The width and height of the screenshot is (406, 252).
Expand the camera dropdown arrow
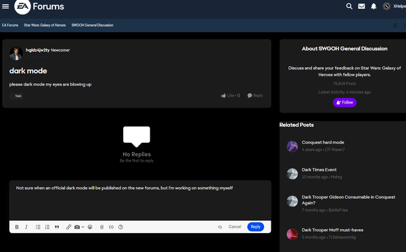(x=83, y=227)
